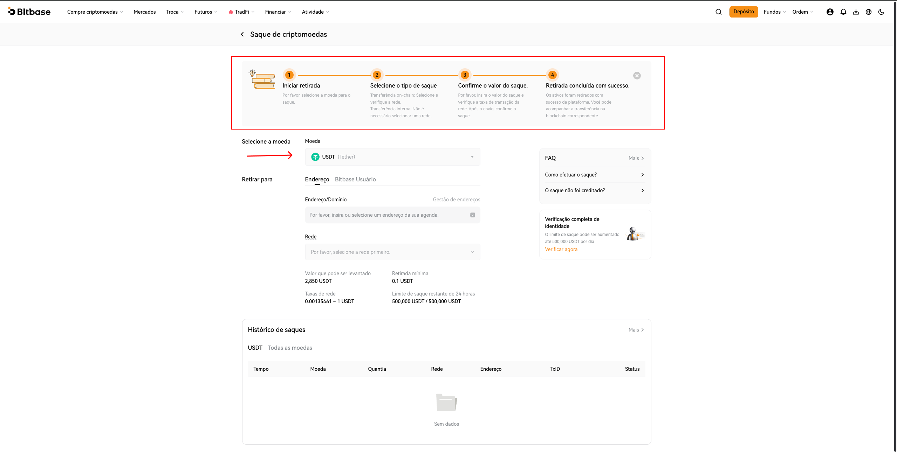Click step 4 circle in the guide
This screenshot has height=473, width=897.
pyautogui.click(x=552, y=75)
